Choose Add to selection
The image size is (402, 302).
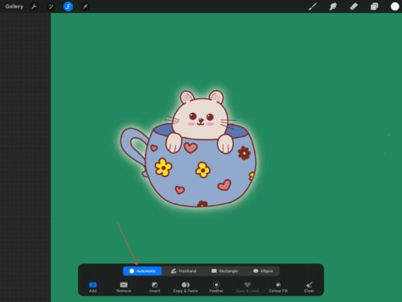92,287
